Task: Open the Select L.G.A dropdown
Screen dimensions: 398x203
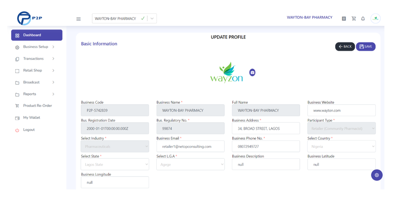Action: 190,164
